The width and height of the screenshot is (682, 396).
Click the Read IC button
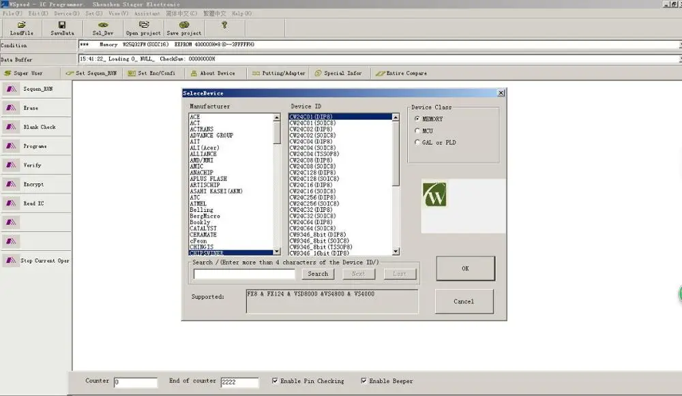click(35, 203)
